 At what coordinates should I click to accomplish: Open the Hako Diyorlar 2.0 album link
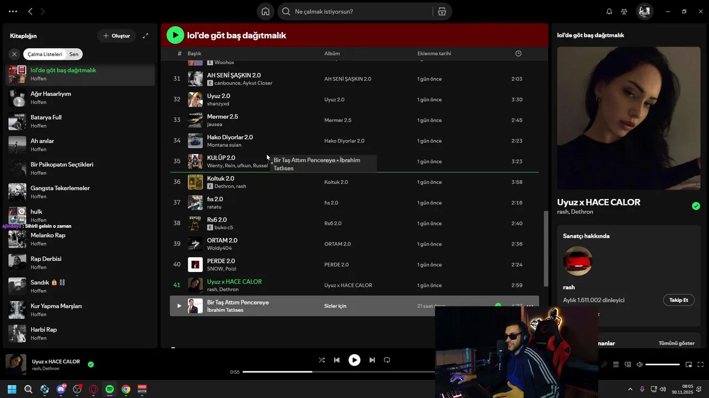click(x=344, y=141)
